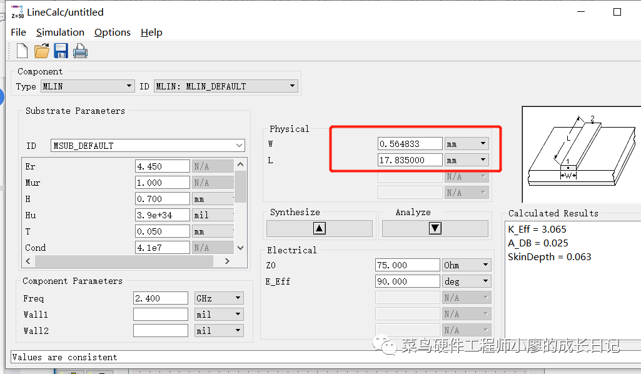Click the Analyze down-arrow button
641x374 pixels.
(435, 228)
